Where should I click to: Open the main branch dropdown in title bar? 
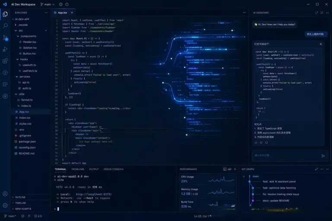[x=47, y=4]
